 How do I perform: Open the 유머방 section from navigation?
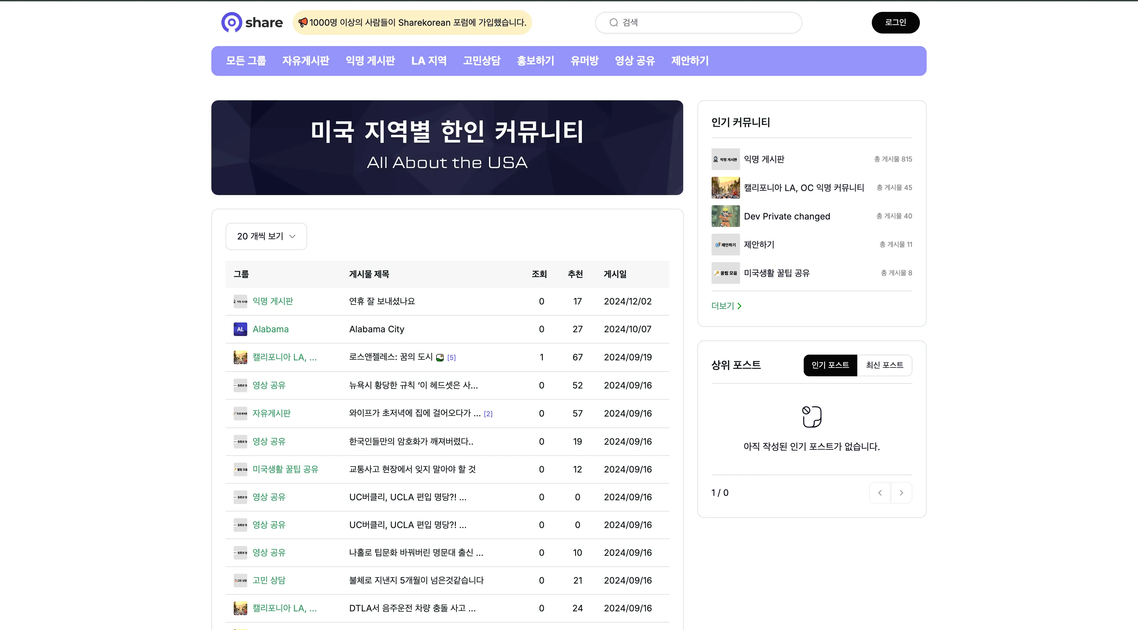584,61
